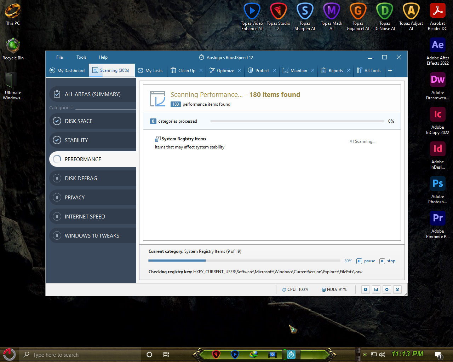Viewport: 453px width, 362px height.
Task: Select the Adobe InCopy 2022 icon
Action: [x=437, y=121]
